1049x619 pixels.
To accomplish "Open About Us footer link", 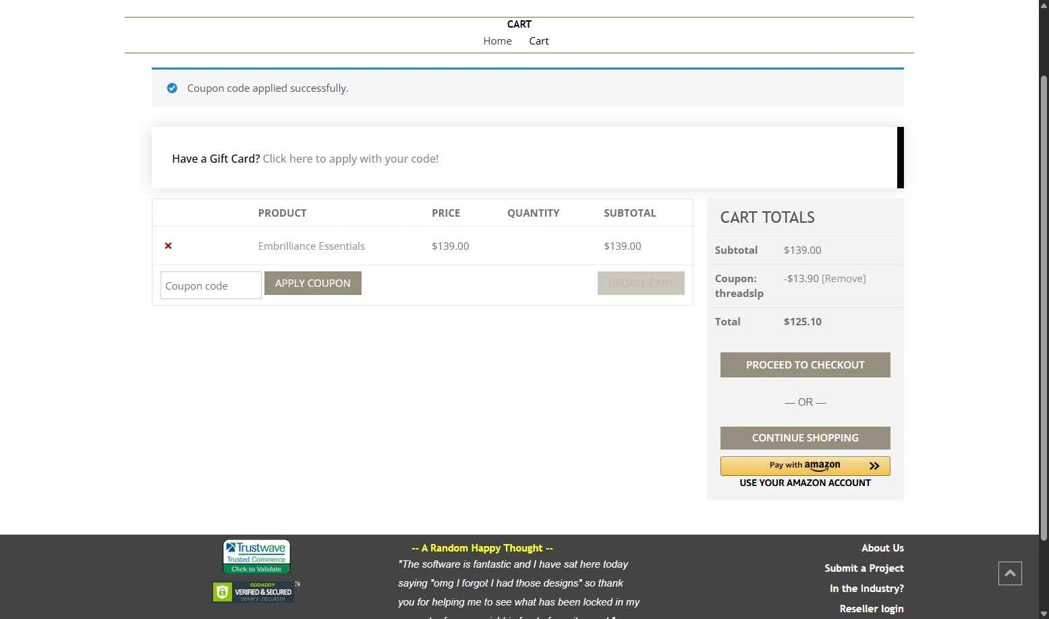I will 882,548.
